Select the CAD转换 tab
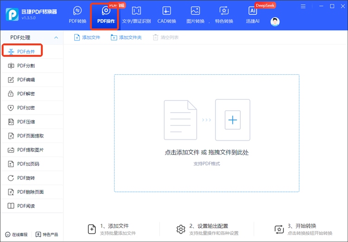Screen dimensions: 348x242 (167, 15)
